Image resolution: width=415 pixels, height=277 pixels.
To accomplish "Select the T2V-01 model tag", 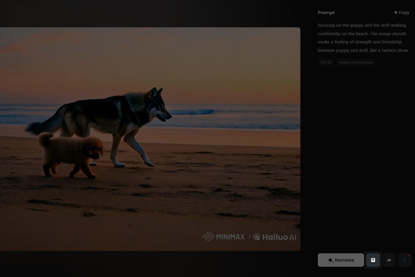I will pyautogui.click(x=325, y=62).
